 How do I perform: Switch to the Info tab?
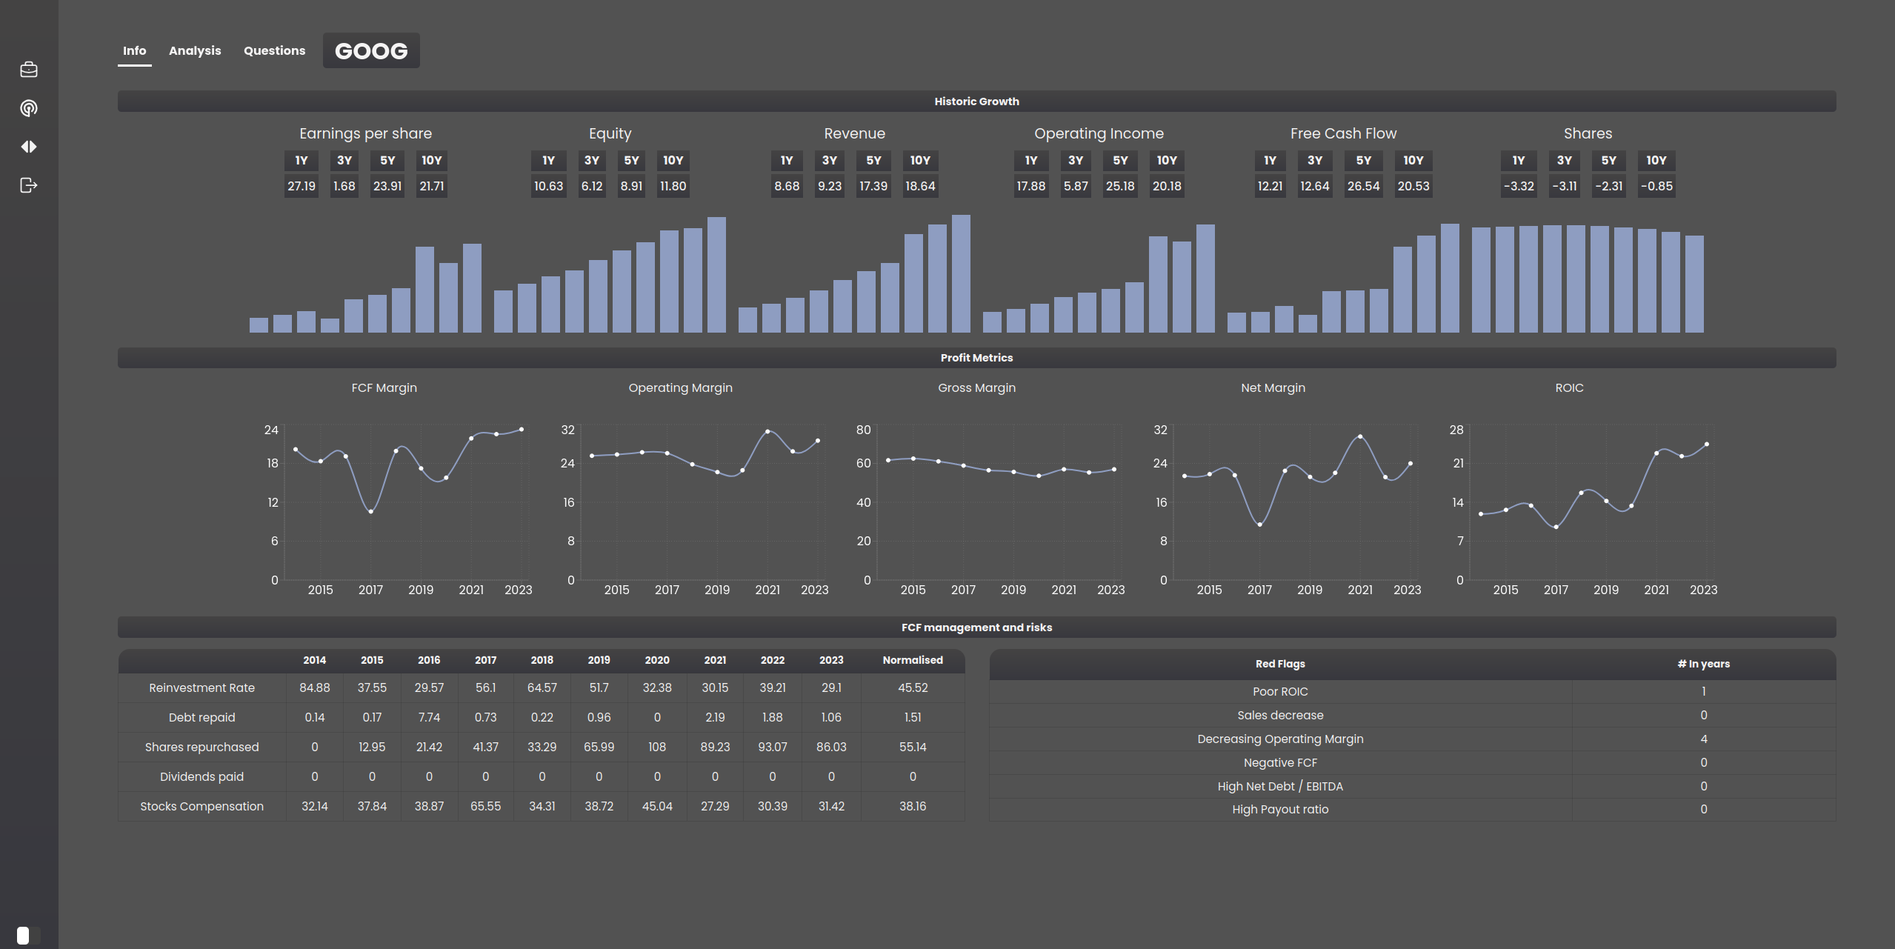[x=134, y=50]
